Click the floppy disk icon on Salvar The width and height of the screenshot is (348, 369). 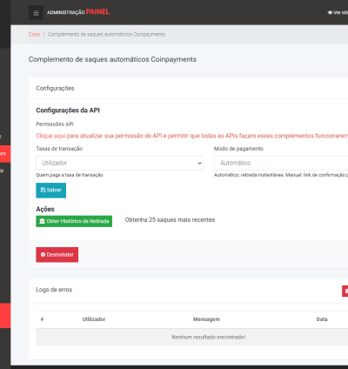[43, 190]
